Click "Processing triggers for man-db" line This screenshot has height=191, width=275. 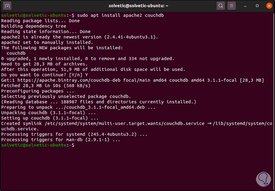click(61, 140)
